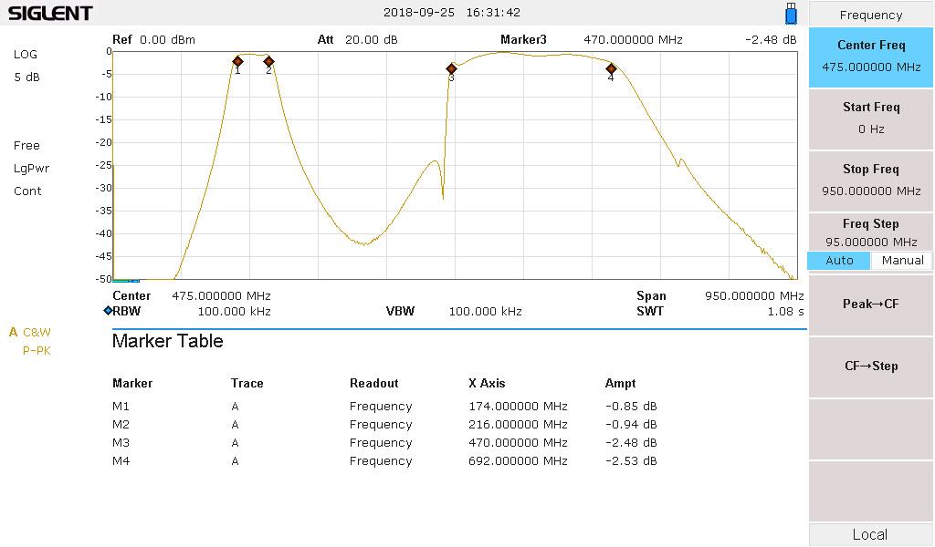Set frequency step mode to Manual
The image size is (935, 547).
(902, 261)
